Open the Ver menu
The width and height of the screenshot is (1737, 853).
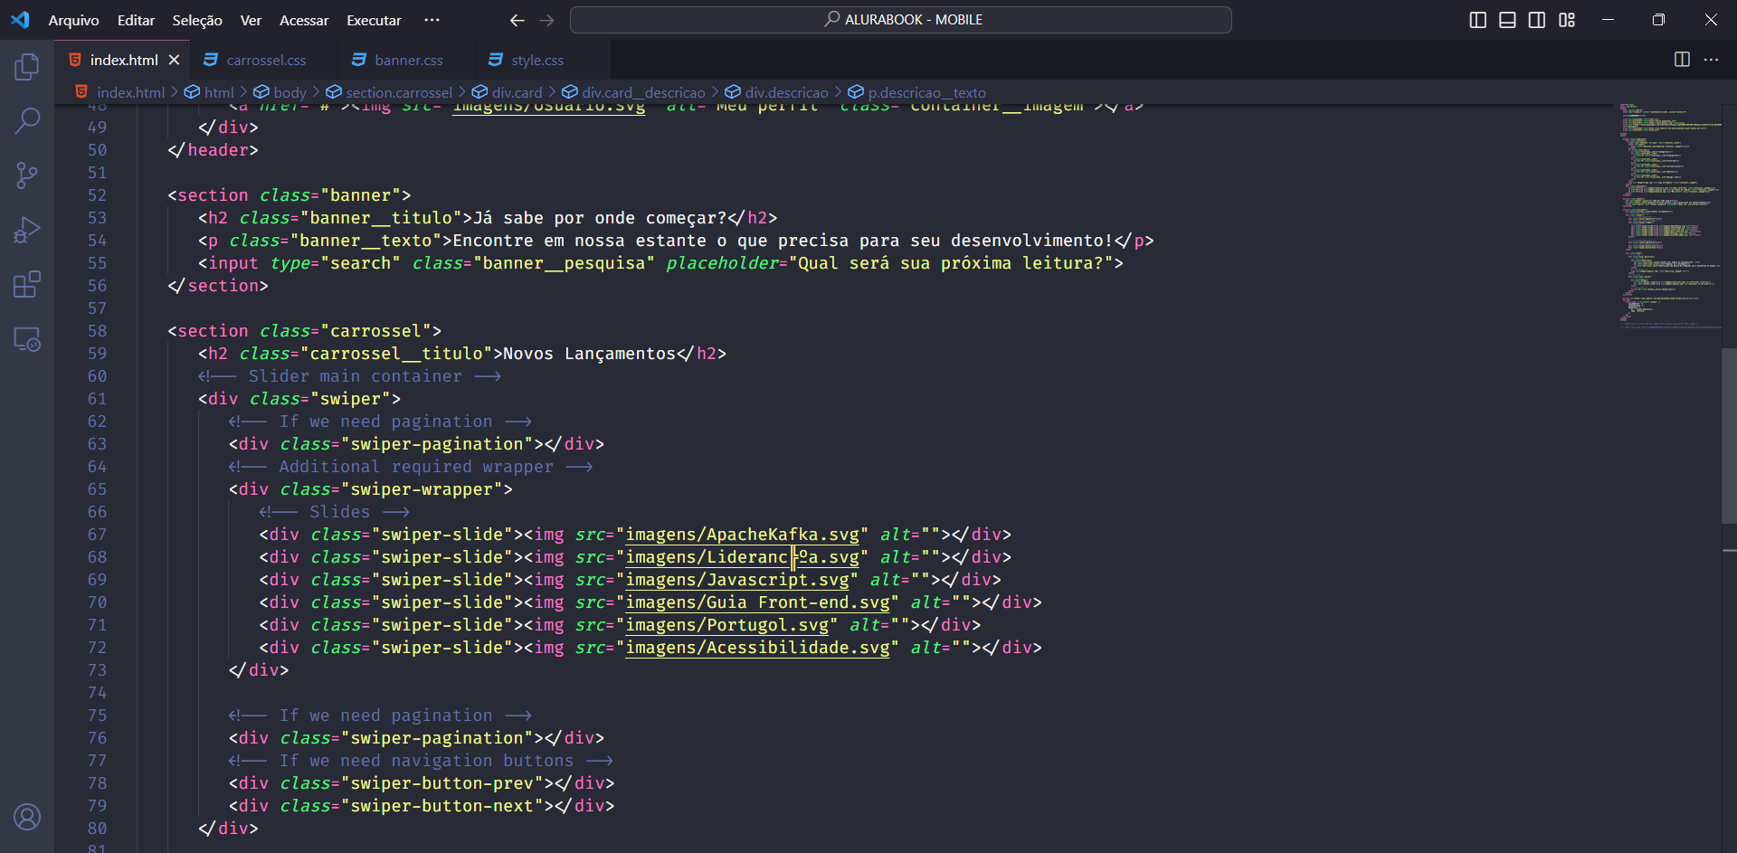251,20
